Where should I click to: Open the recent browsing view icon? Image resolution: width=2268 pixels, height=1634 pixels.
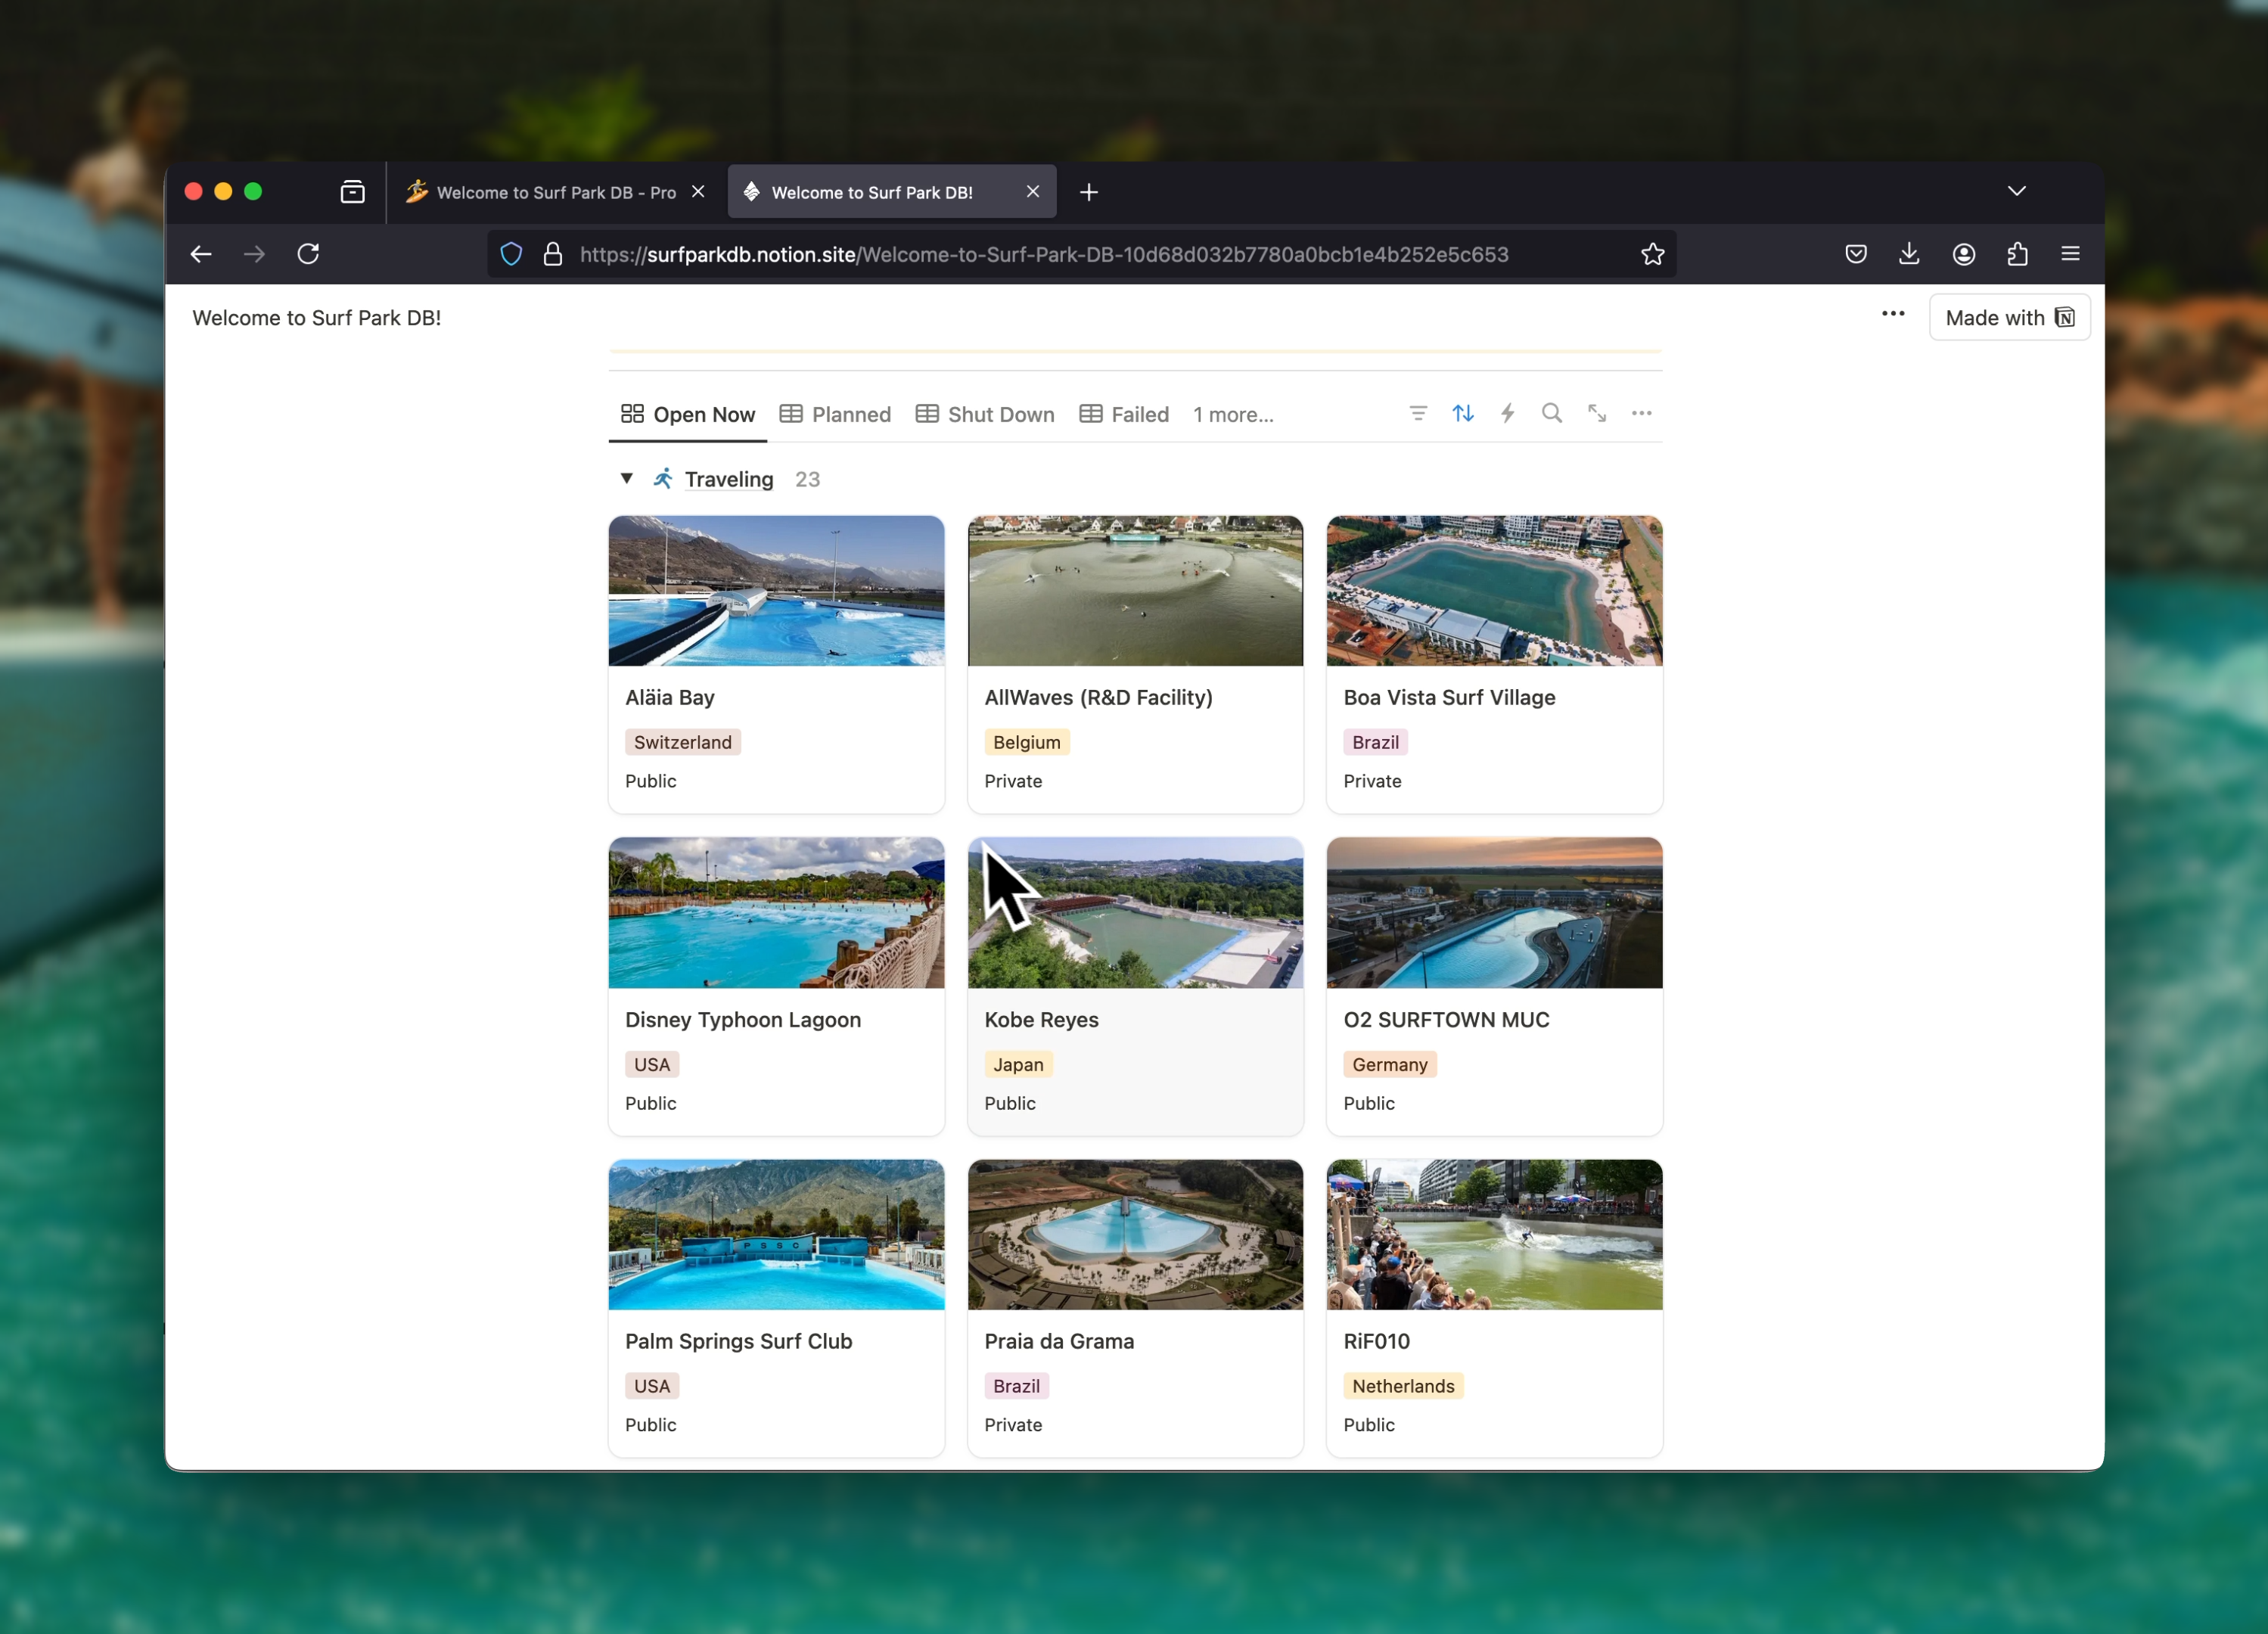[x=352, y=192]
